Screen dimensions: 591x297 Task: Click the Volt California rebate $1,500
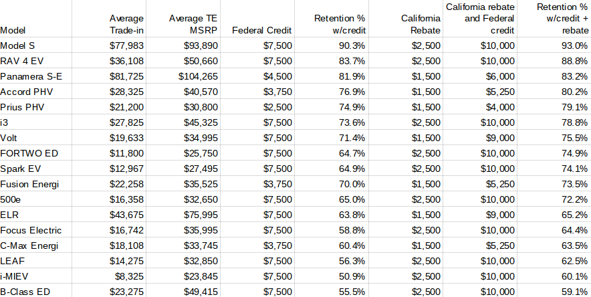click(x=426, y=138)
